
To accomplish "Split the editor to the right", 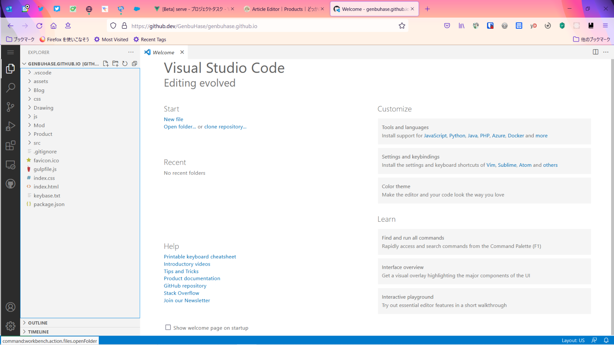I will (595, 52).
